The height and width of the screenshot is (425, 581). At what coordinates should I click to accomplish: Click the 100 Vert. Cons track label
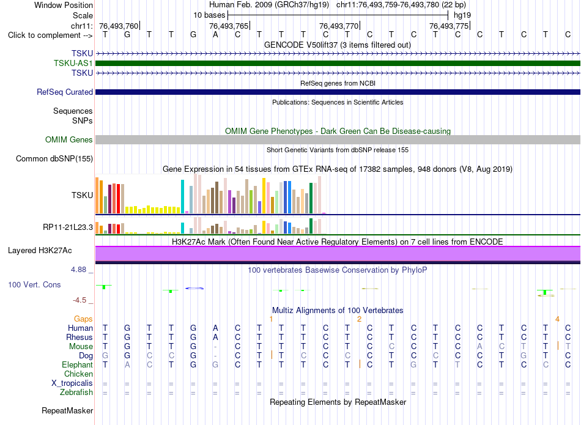tap(34, 284)
